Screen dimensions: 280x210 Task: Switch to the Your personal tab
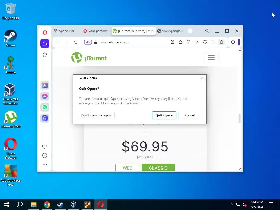point(96,31)
